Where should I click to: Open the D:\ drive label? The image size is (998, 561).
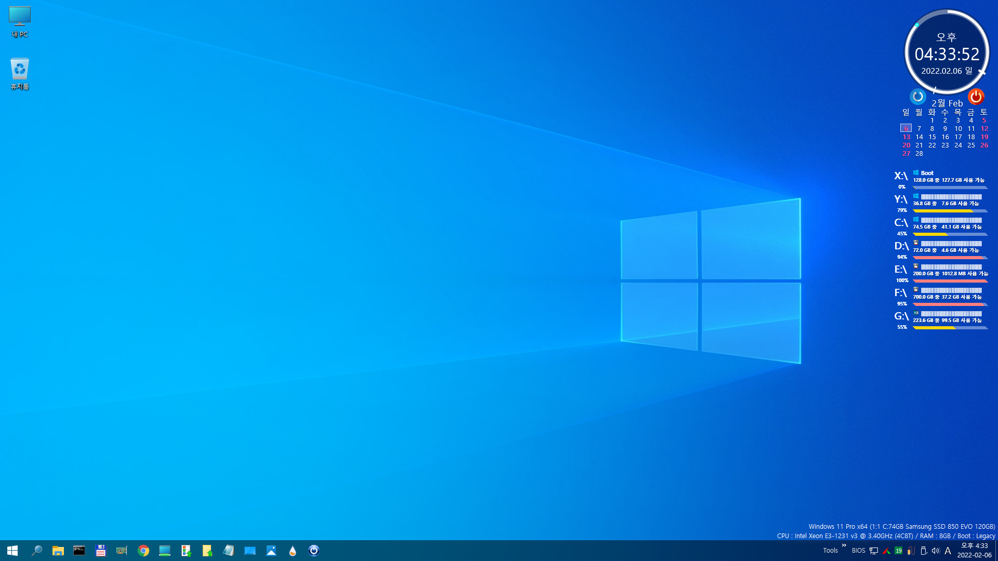(x=901, y=246)
